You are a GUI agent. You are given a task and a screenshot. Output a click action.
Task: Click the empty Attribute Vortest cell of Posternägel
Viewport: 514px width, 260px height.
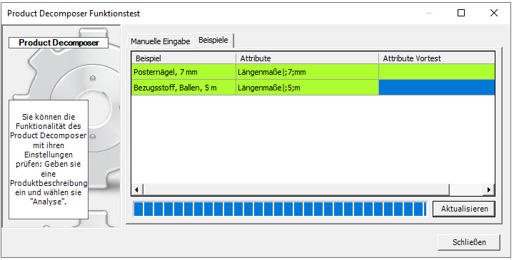pos(437,72)
